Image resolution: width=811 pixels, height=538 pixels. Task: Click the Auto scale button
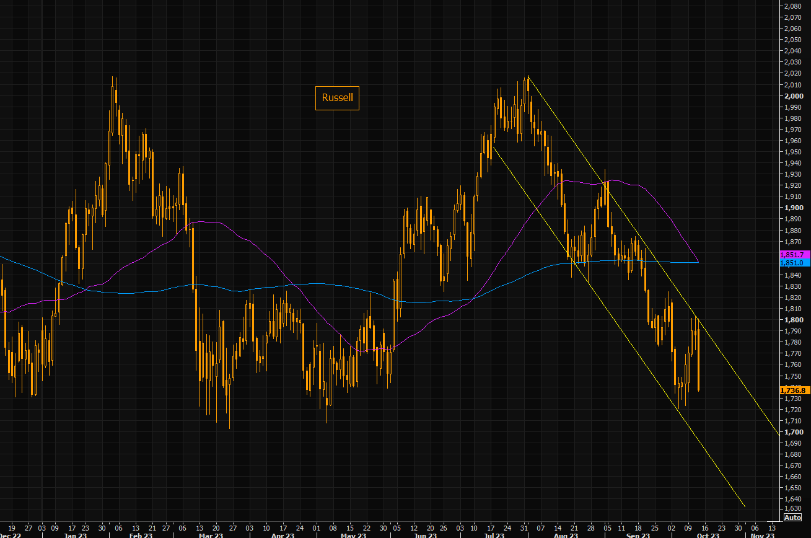point(792,517)
